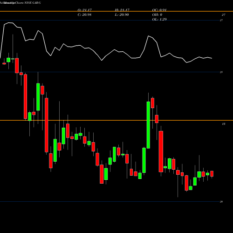233x233 pixels.
Task: Click the 'OH: 0' readout
Action: 157,15
